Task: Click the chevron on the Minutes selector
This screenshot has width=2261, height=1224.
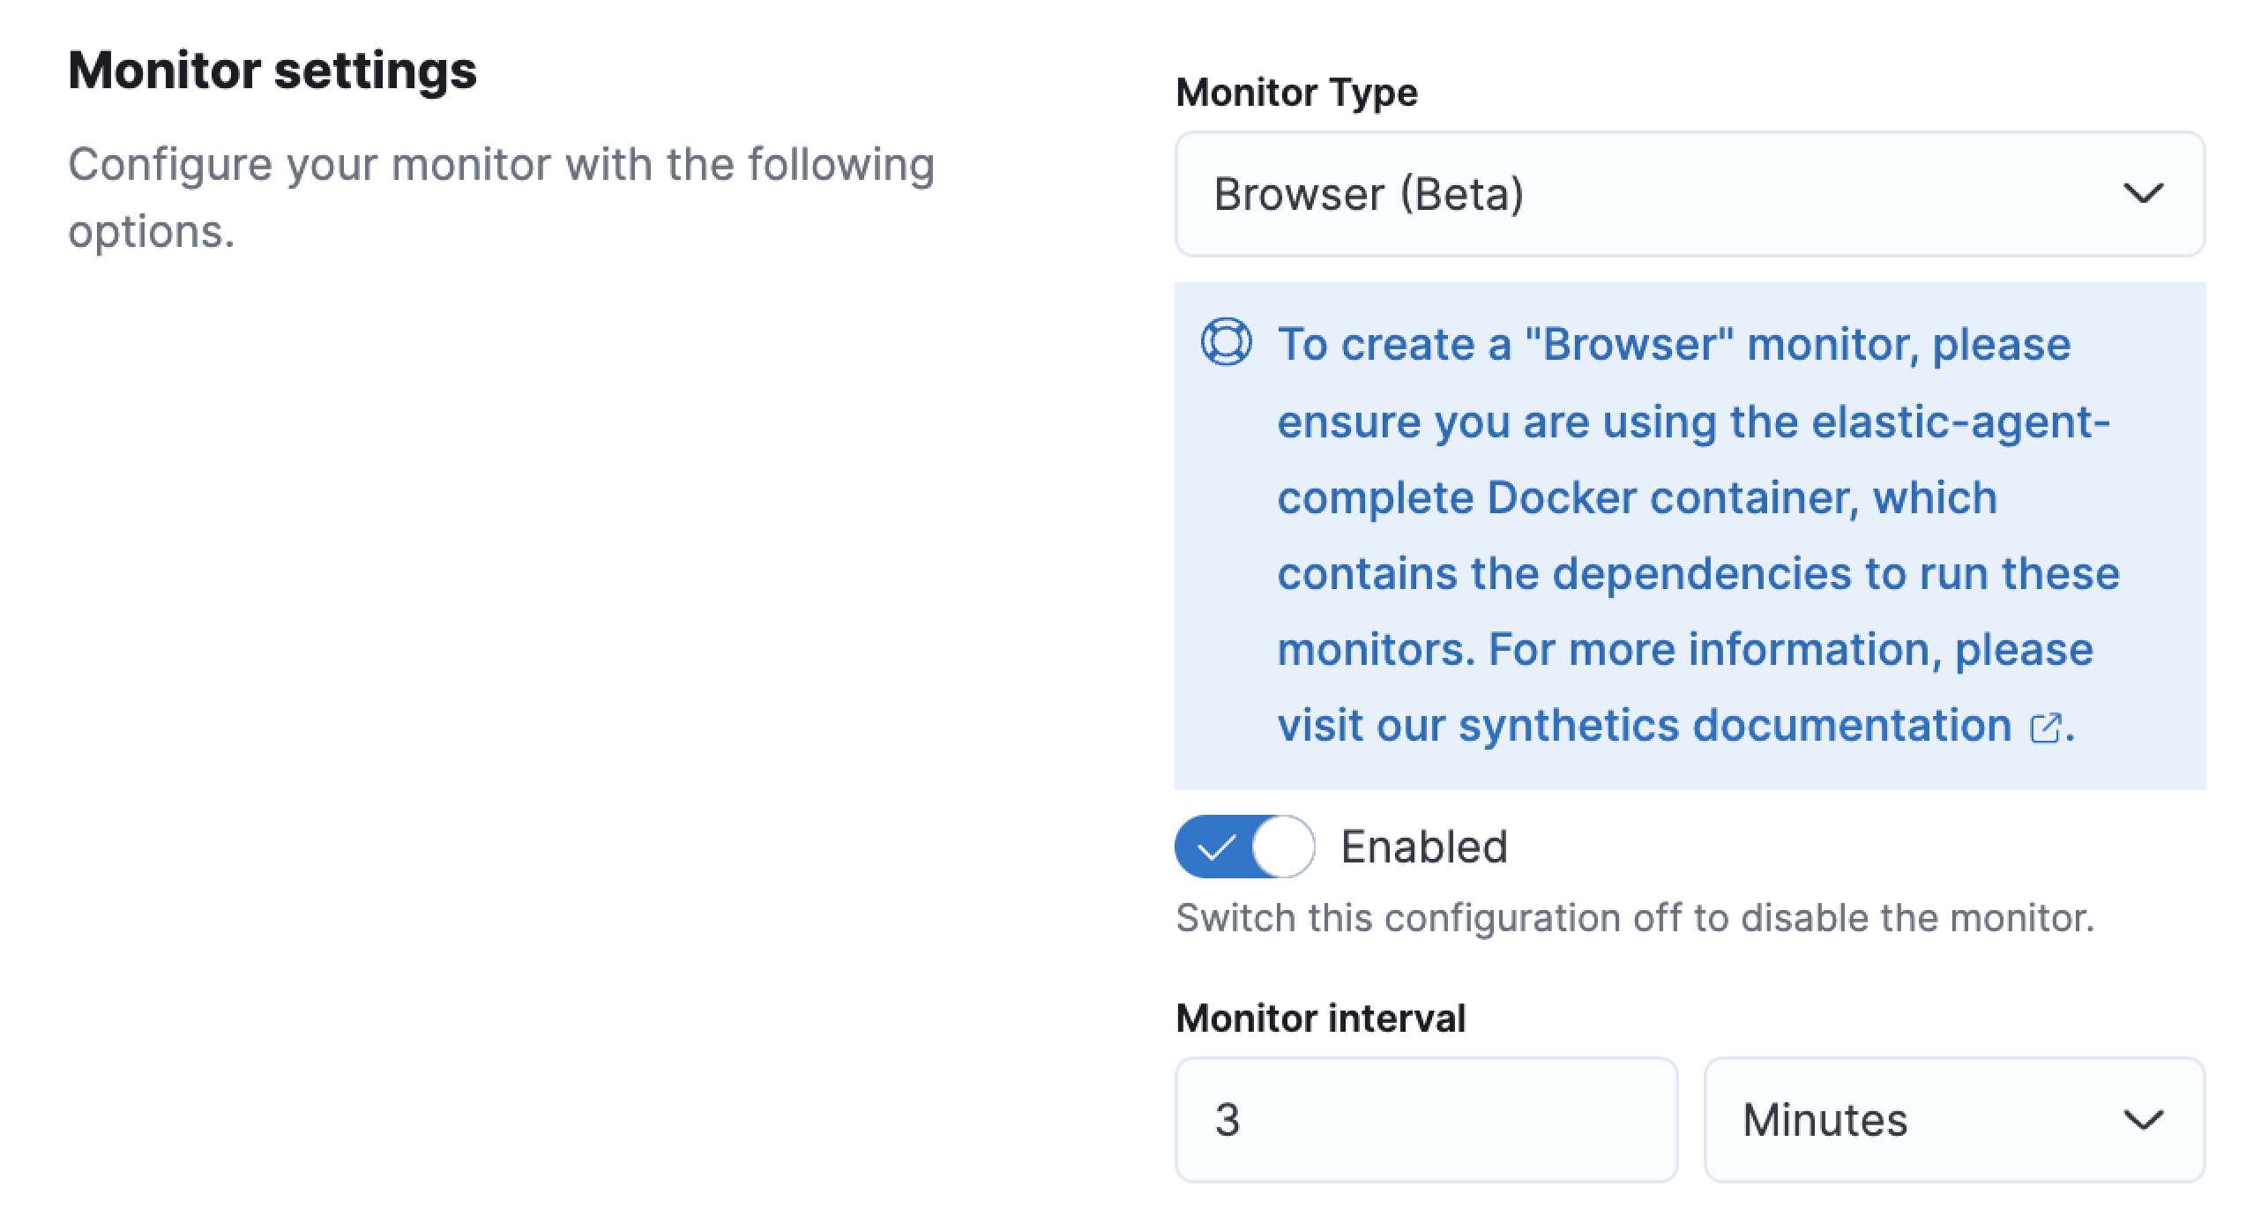Action: [x=2145, y=1121]
